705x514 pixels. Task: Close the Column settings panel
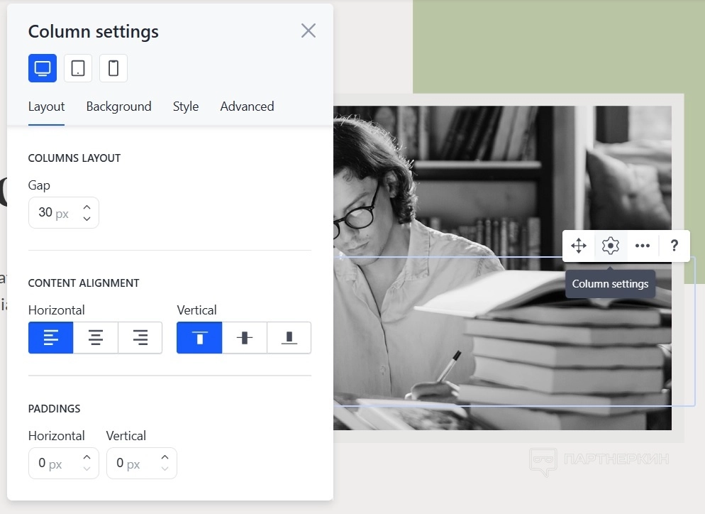pos(308,31)
